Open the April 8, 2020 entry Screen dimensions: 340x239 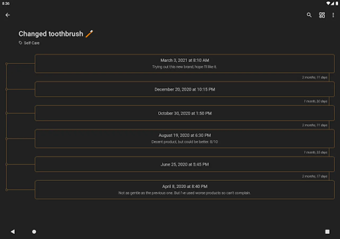(185, 190)
